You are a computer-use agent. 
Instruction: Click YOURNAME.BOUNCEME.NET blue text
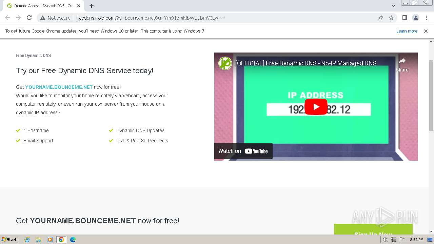(x=59, y=87)
